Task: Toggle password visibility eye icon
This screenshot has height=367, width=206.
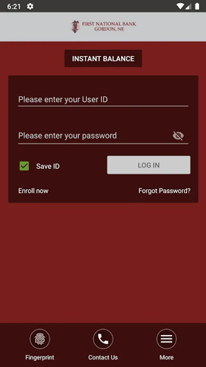Action: point(178,136)
